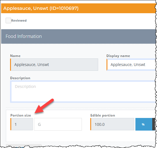Toggle the Reviewed checkbox
This screenshot has width=157, height=148.
click(8, 21)
